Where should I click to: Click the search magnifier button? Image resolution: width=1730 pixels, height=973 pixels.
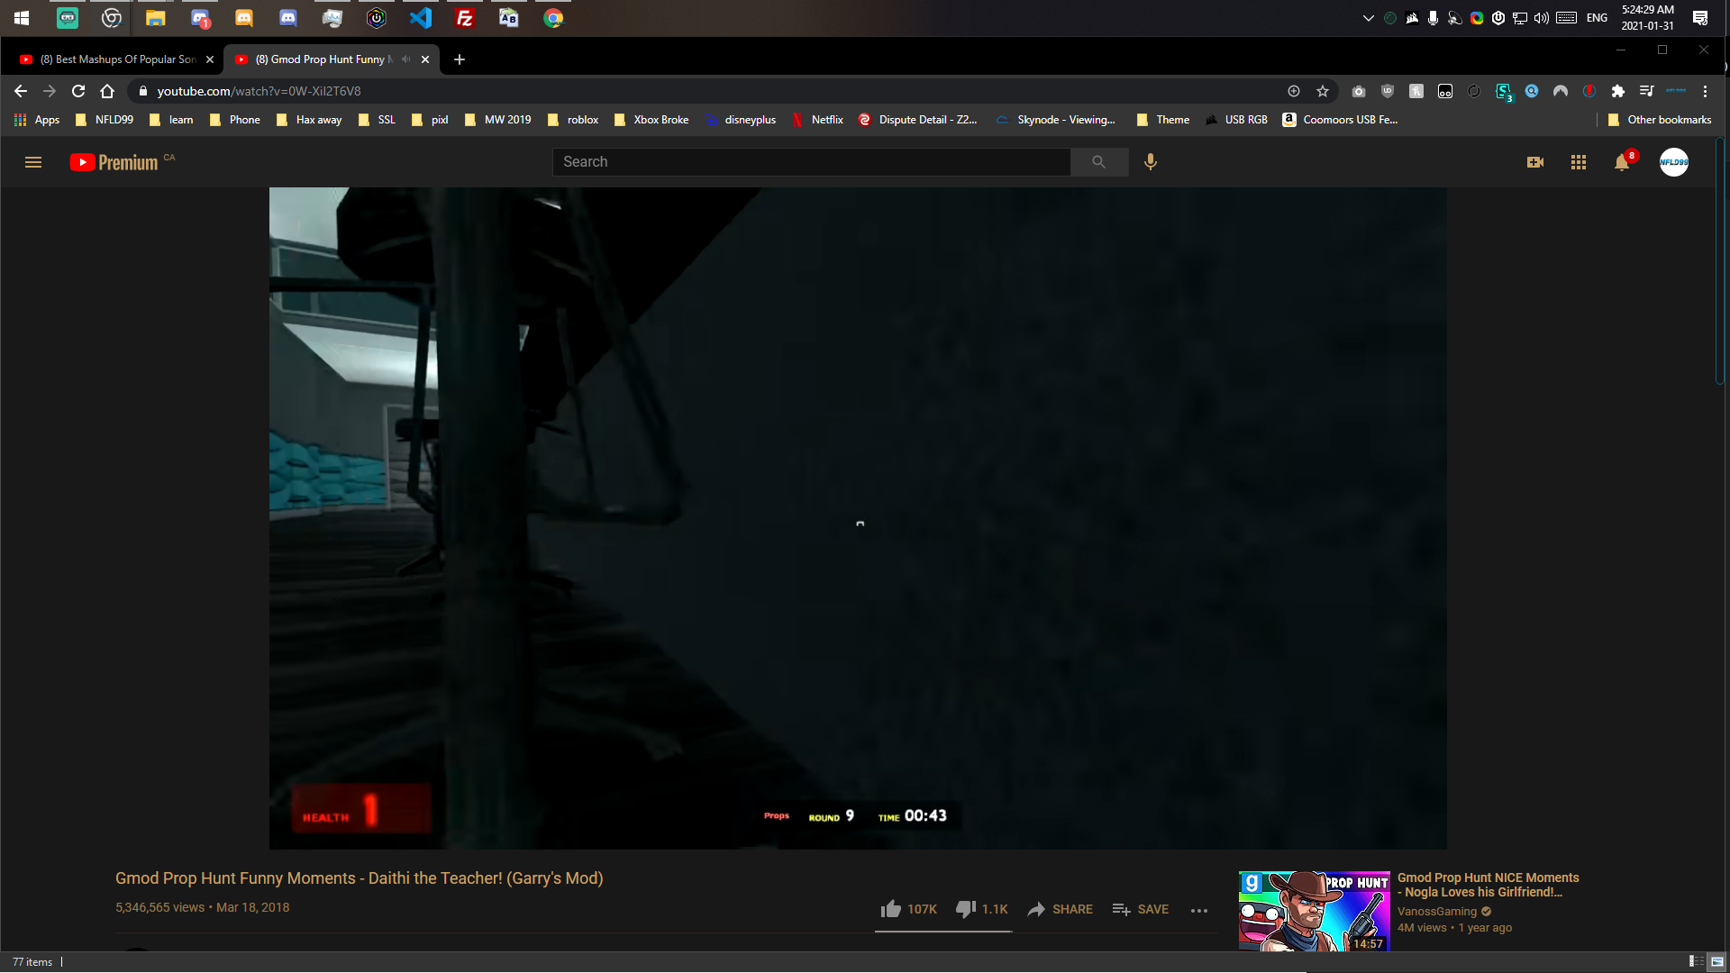coord(1098,162)
